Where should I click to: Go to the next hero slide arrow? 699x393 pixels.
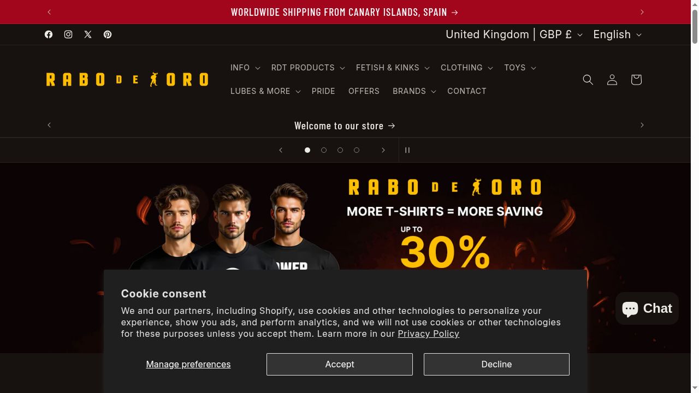pos(383,150)
